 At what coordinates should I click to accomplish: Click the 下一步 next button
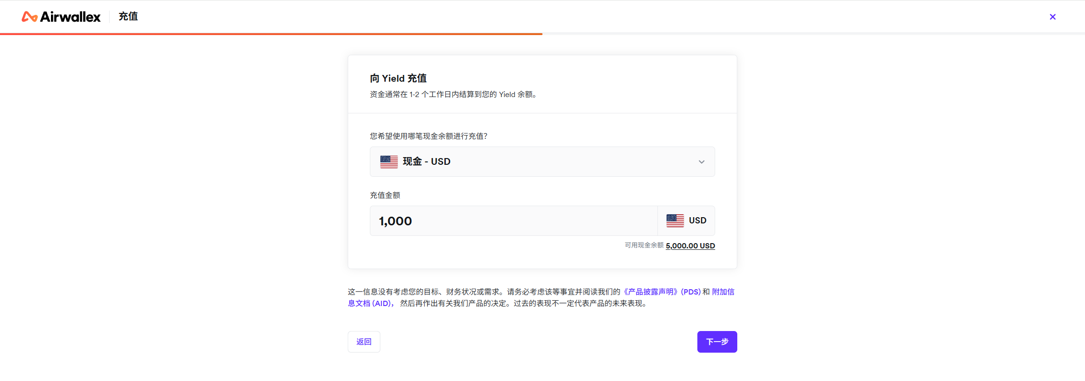click(x=717, y=342)
